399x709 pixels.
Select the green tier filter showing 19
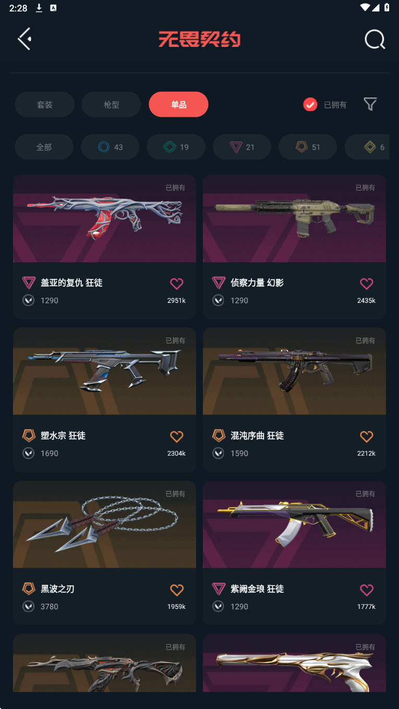[176, 147]
